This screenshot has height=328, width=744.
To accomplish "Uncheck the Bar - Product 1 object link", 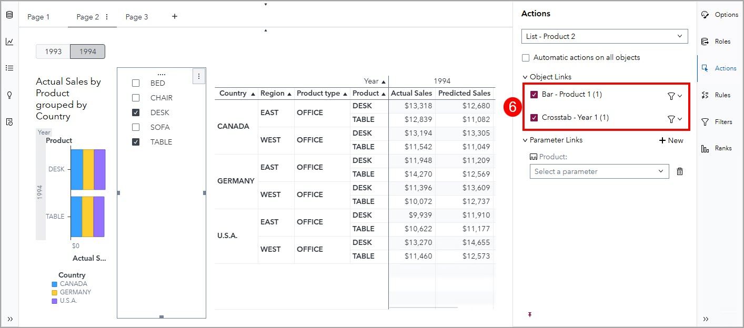I will coord(534,95).
